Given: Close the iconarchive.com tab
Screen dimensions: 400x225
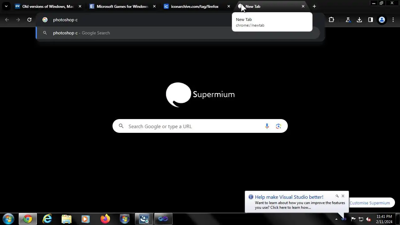Looking at the screenshot, I should tap(229, 6).
